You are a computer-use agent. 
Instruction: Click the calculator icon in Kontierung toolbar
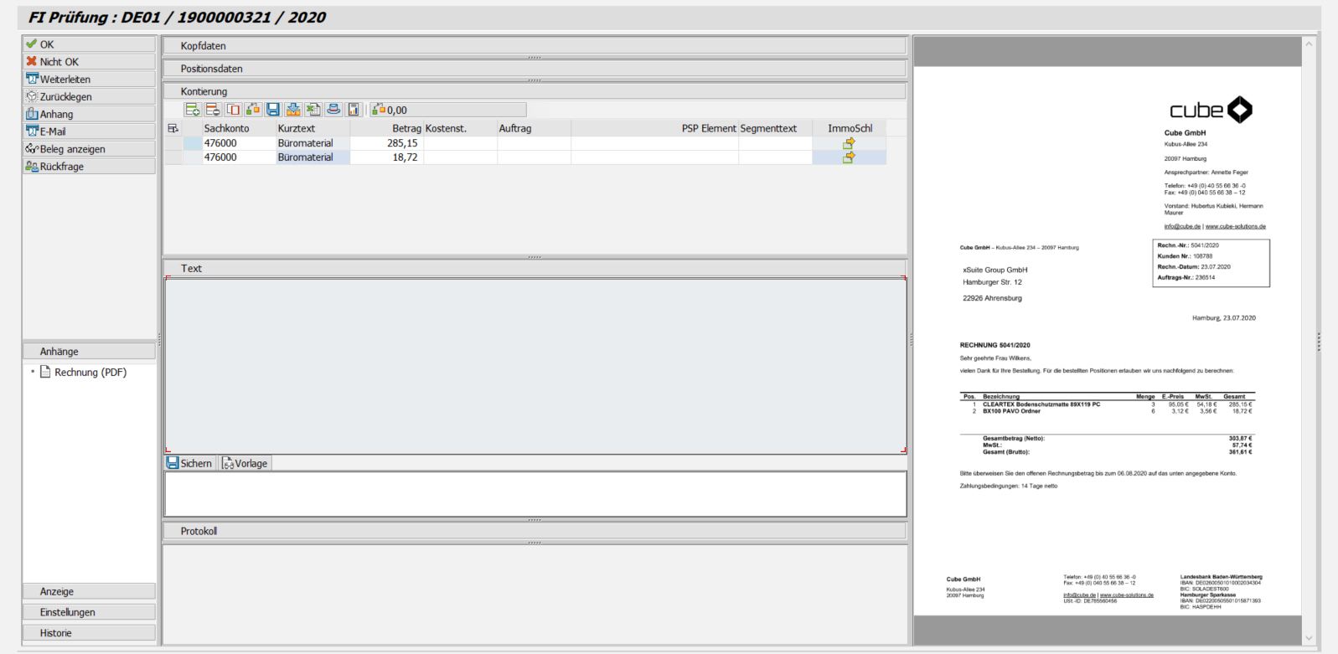point(354,110)
